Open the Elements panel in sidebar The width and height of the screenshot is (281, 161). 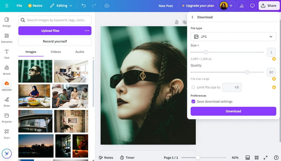point(7,38)
